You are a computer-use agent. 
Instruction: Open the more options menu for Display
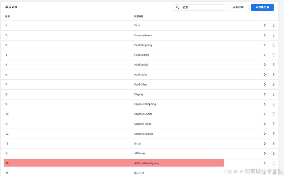[x=274, y=94]
